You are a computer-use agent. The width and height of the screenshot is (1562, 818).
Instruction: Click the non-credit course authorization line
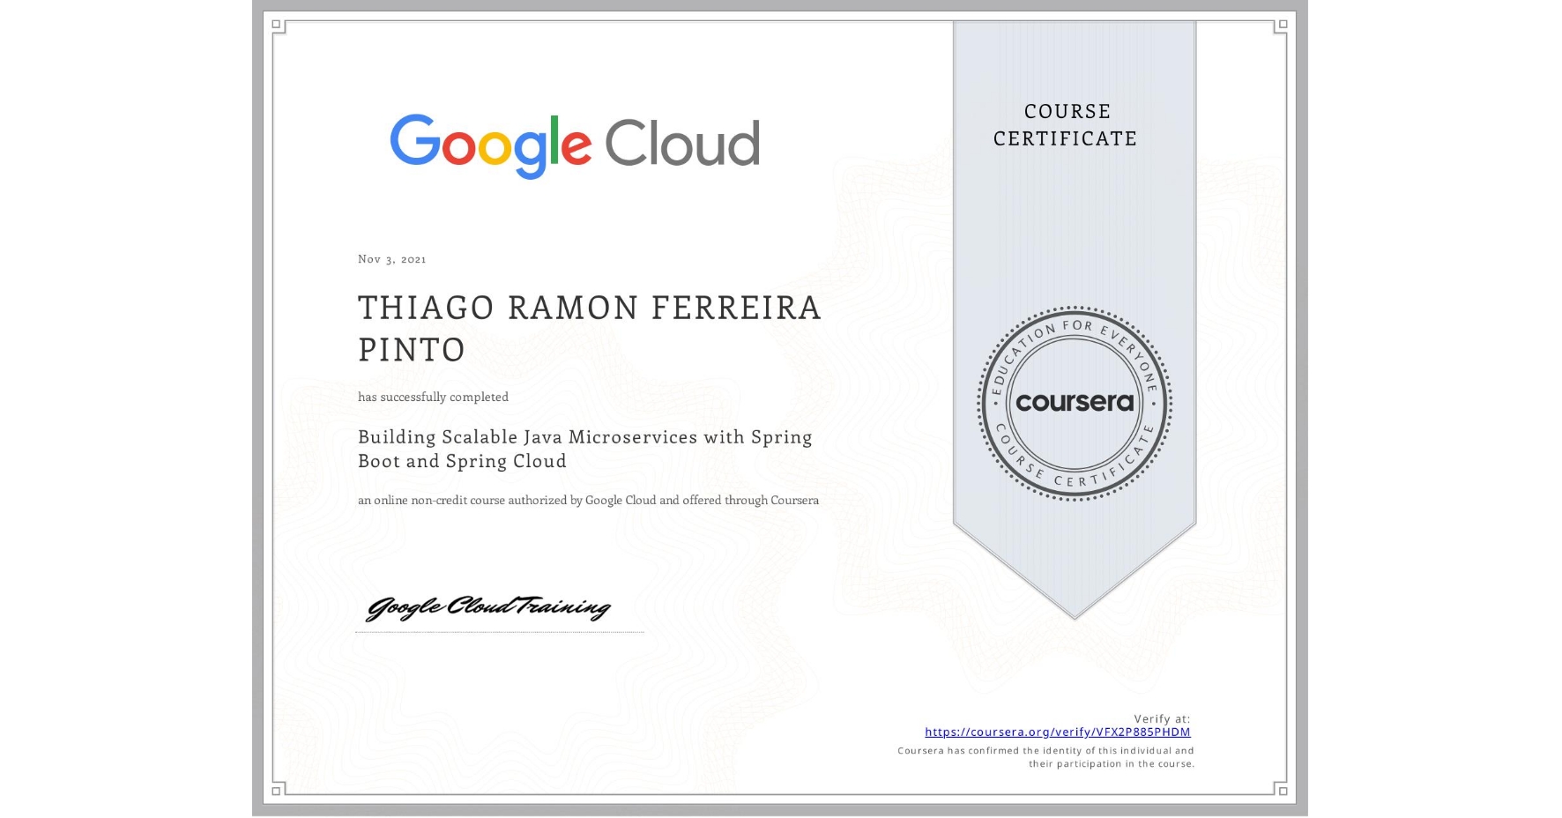(x=588, y=500)
